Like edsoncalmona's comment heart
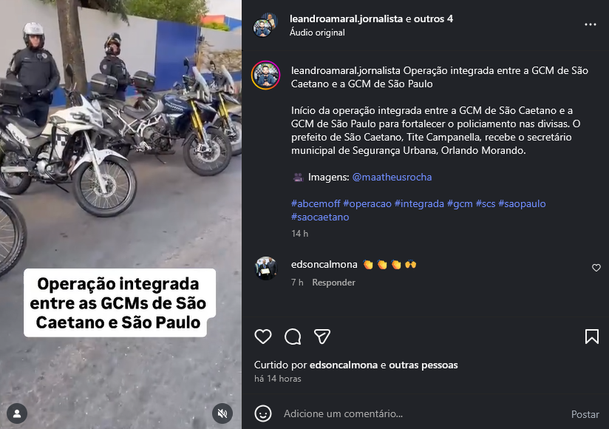The height and width of the screenshot is (429, 609). pyautogui.click(x=596, y=268)
